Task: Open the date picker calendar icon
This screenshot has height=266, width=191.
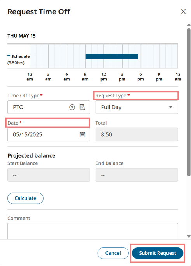Action: (82, 134)
